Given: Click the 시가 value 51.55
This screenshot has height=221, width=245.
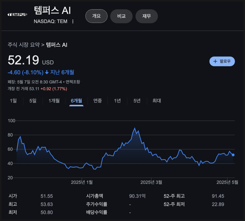Looking at the screenshot, I should pos(47,196).
